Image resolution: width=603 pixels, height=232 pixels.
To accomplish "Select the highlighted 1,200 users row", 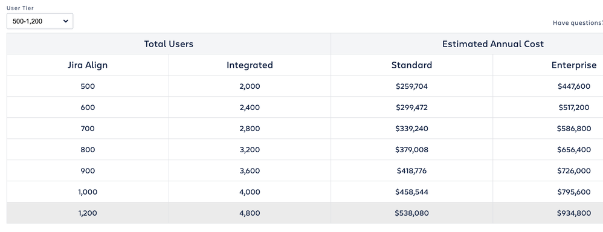I will [305, 213].
